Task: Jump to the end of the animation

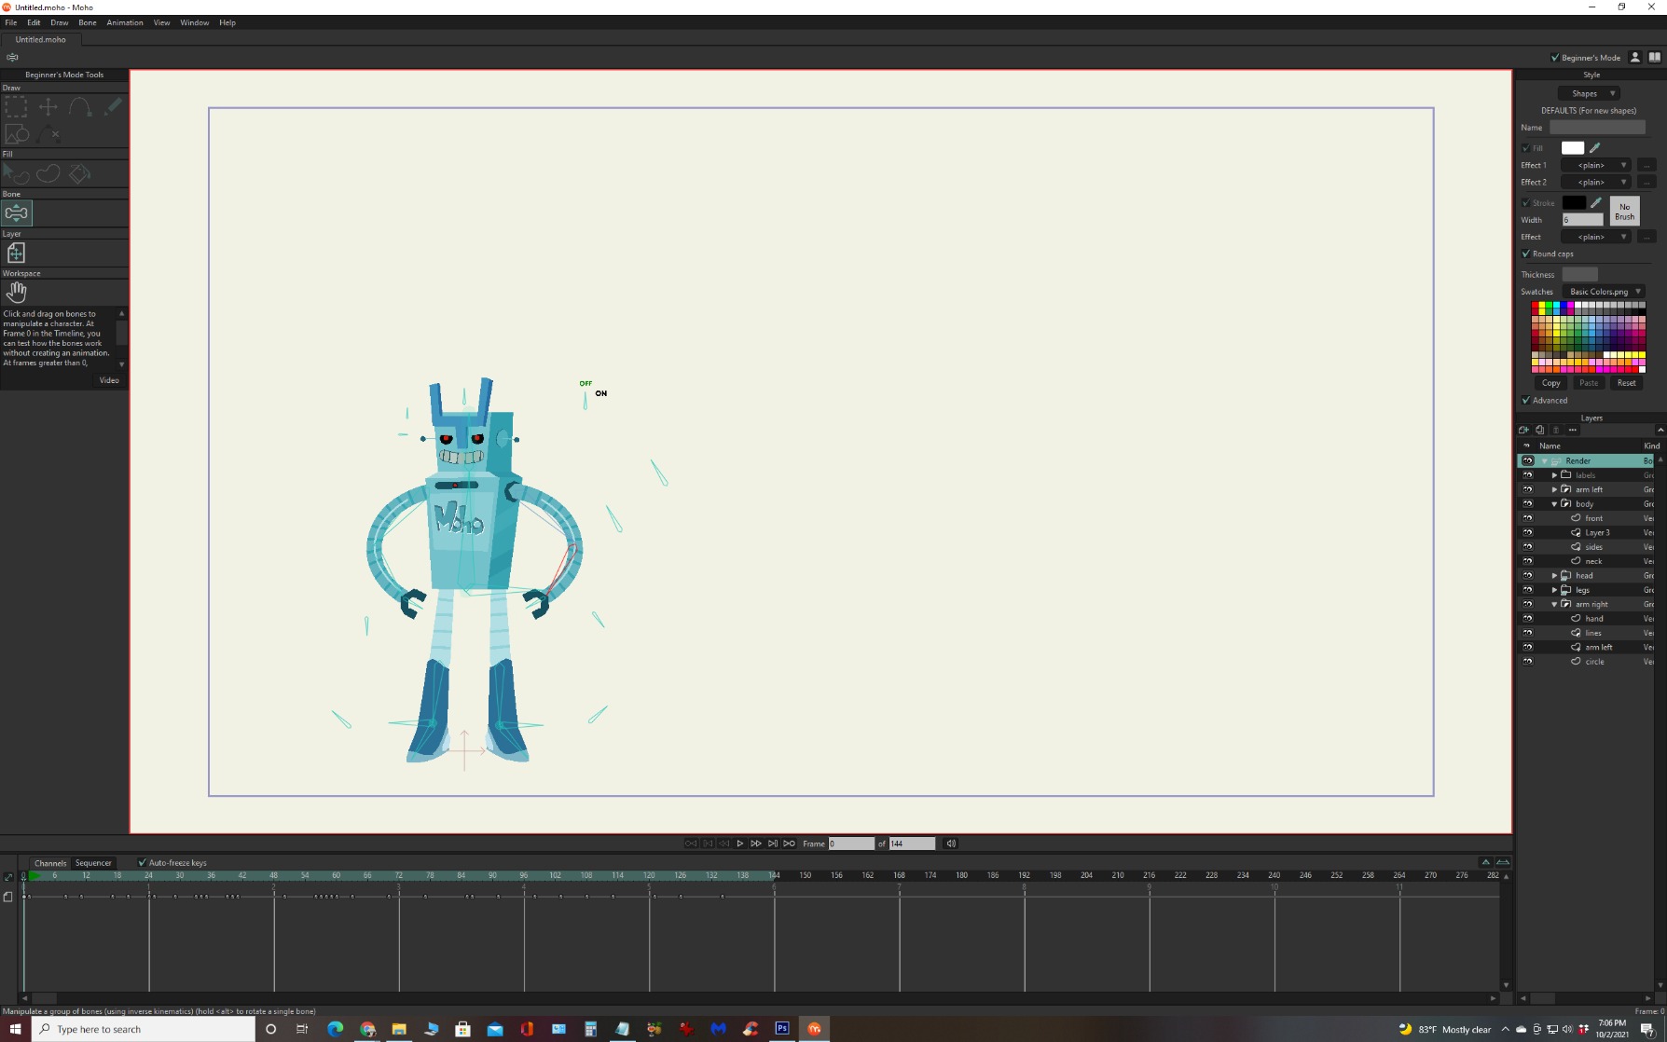Action: [x=790, y=843]
